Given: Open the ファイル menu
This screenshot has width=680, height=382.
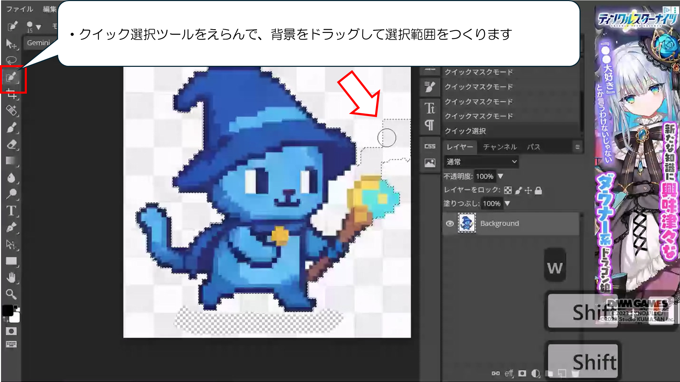Looking at the screenshot, I should coord(20,9).
